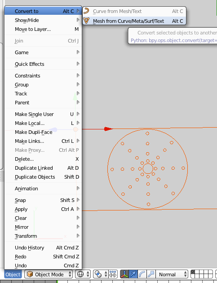Choose Undo from the Object menu

click(x=43, y=266)
